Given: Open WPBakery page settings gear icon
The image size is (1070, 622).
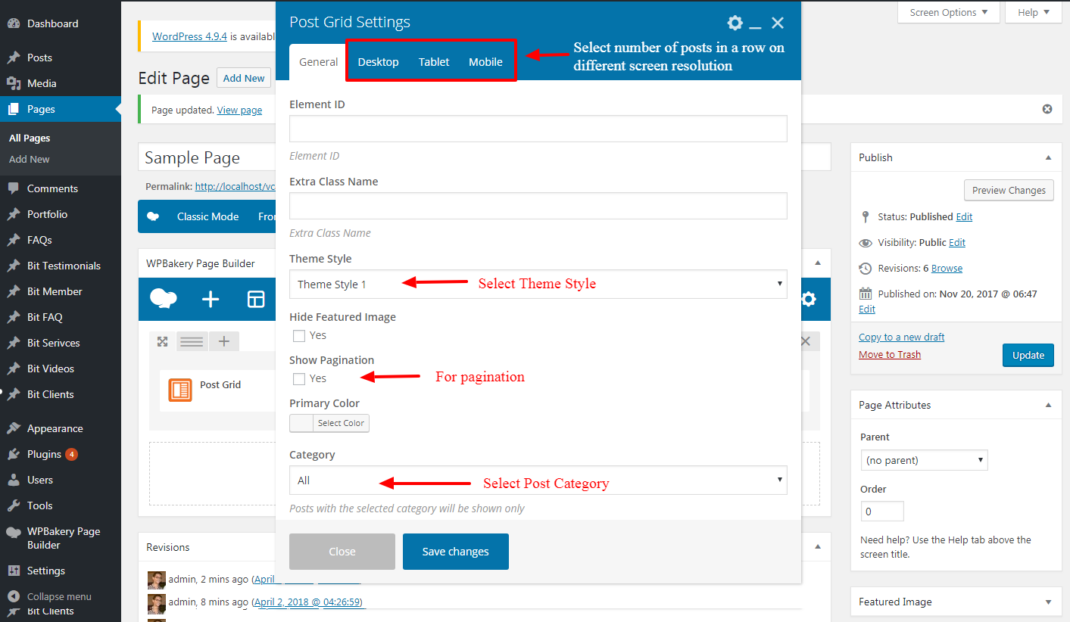Looking at the screenshot, I should 809,300.
